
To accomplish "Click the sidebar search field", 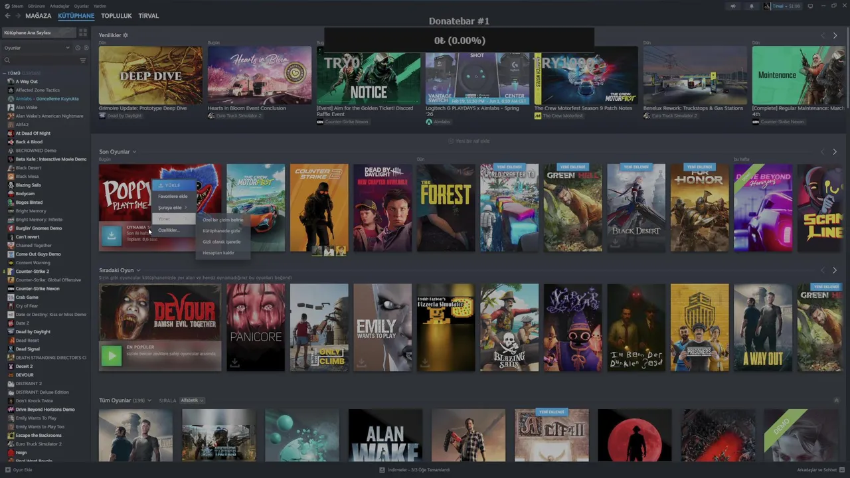I will (x=41, y=60).
